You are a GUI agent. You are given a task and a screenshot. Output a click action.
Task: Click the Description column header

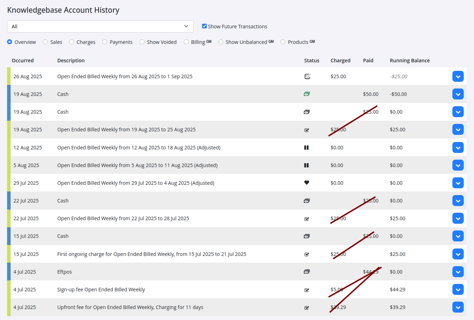[71, 61]
